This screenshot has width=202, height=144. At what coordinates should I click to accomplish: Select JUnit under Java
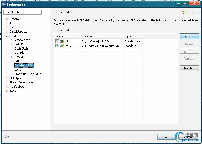point(18,70)
